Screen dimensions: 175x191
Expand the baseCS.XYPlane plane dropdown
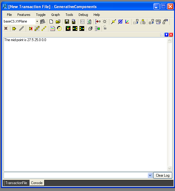37,22
